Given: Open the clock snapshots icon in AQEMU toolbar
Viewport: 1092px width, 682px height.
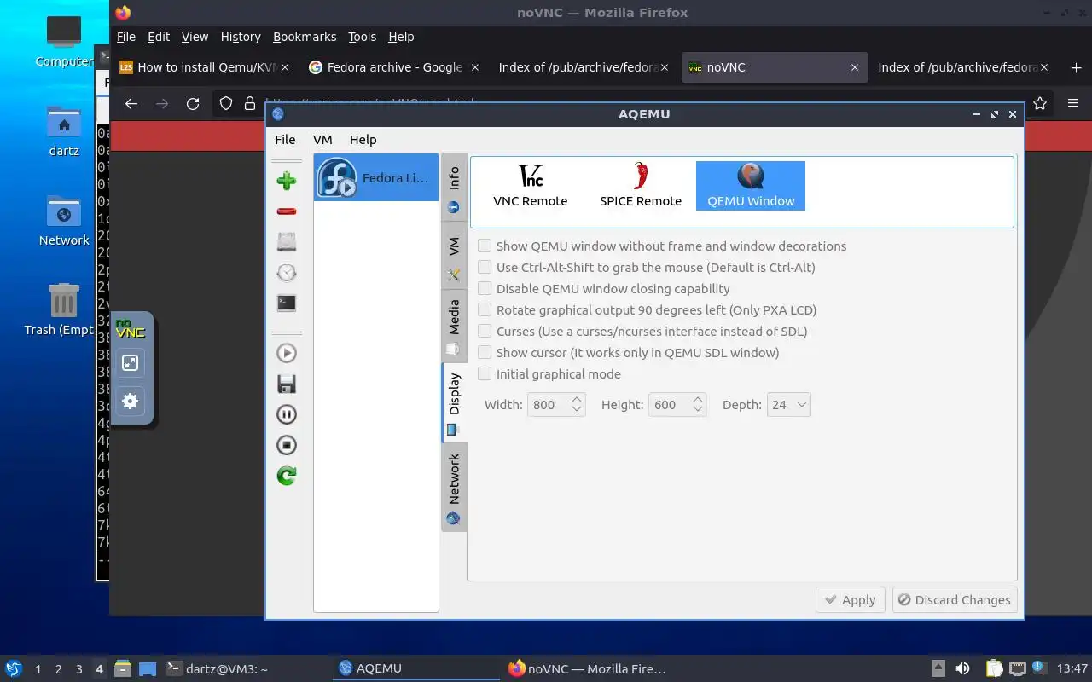Looking at the screenshot, I should [287, 273].
